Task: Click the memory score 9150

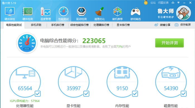Action: click(x=122, y=88)
